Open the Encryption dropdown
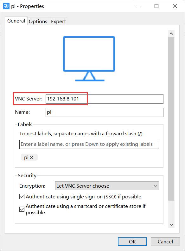Viewport: 185px width, 251px height. [107, 186]
